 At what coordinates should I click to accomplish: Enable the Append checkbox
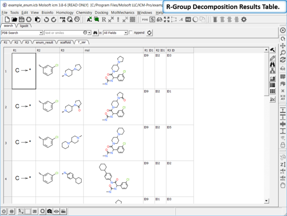tap(131, 33)
